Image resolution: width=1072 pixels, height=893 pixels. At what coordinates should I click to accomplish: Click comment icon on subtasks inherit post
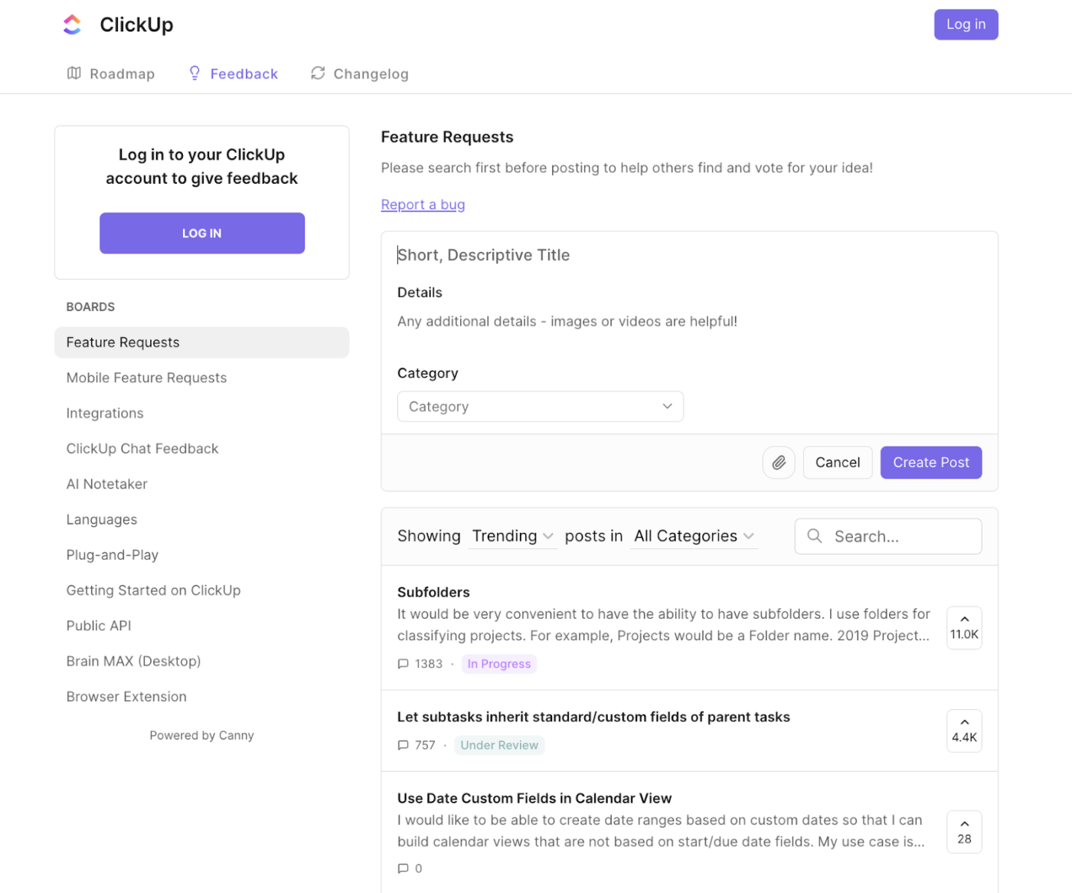pyautogui.click(x=404, y=745)
